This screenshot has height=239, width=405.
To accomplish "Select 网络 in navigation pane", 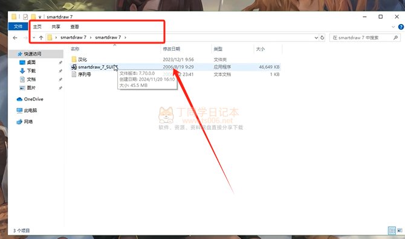I will pyautogui.click(x=28, y=122).
